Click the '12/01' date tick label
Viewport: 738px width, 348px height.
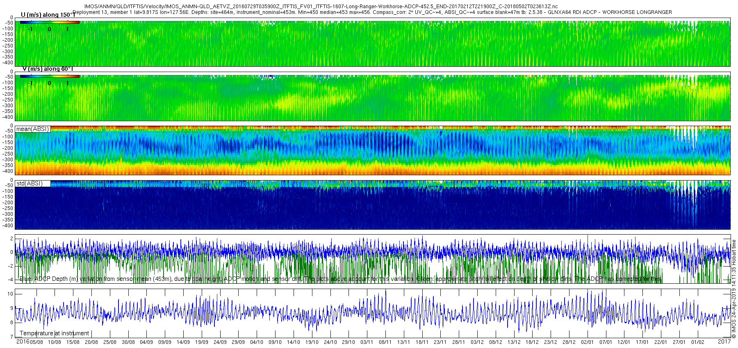tap(624, 342)
